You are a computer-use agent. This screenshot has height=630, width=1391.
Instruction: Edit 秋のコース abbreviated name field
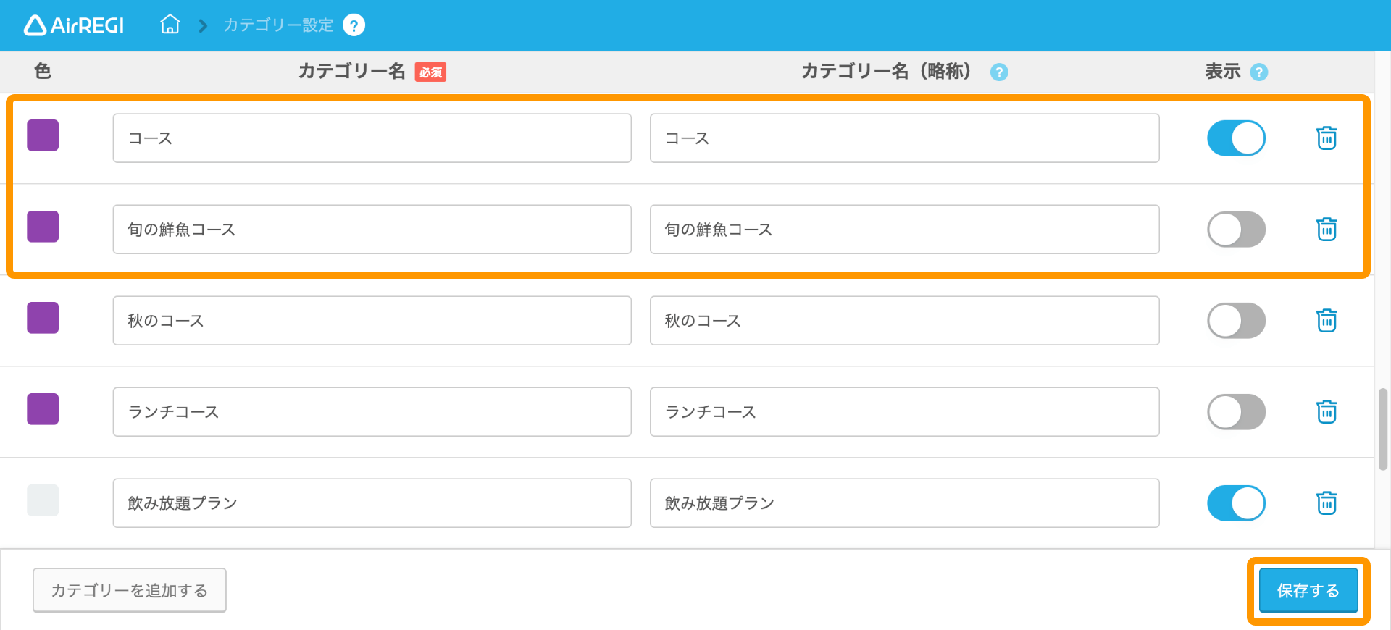(x=904, y=321)
